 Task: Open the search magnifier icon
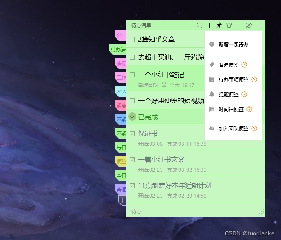point(199,25)
